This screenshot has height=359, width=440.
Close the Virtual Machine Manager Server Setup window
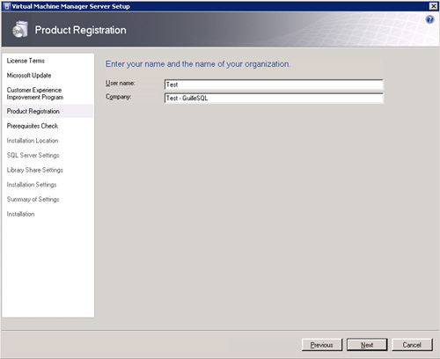[433, 6]
